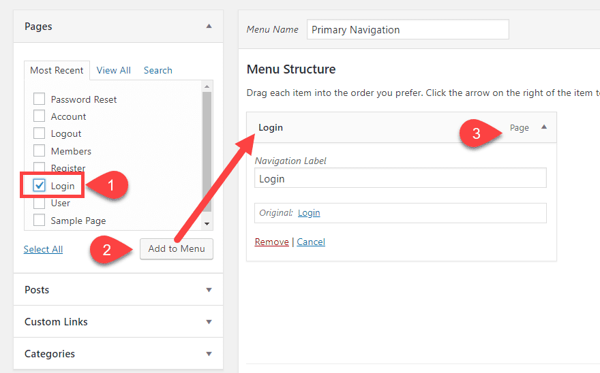Remove the Login menu item
Image resolution: width=600 pixels, height=373 pixels.
pyautogui.click(x=271, y=242)
